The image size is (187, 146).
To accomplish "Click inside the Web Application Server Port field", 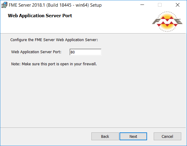I will (86, 52).
